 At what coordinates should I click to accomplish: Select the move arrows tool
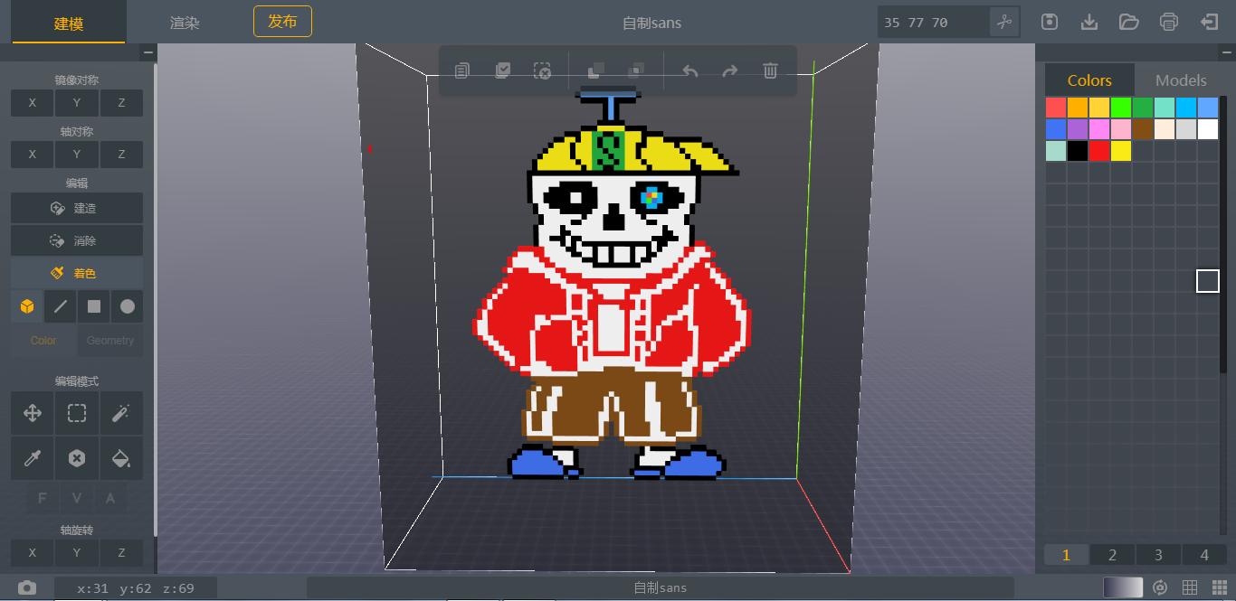point(33,413)
